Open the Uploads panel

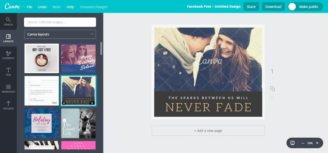point(8,106)
